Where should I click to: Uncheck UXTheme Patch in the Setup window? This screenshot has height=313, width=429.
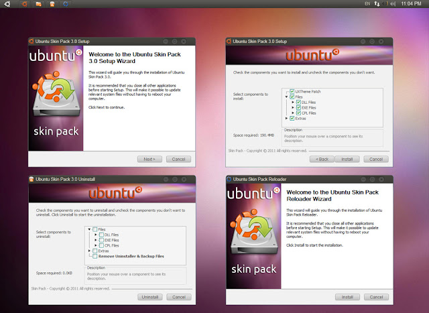click(292, 92)
